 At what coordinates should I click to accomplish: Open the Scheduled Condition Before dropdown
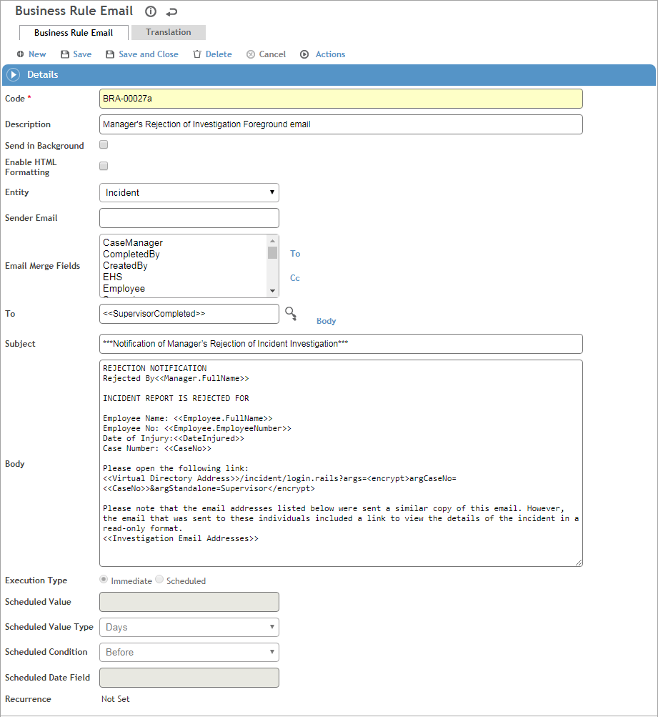[x=189, y=652]
